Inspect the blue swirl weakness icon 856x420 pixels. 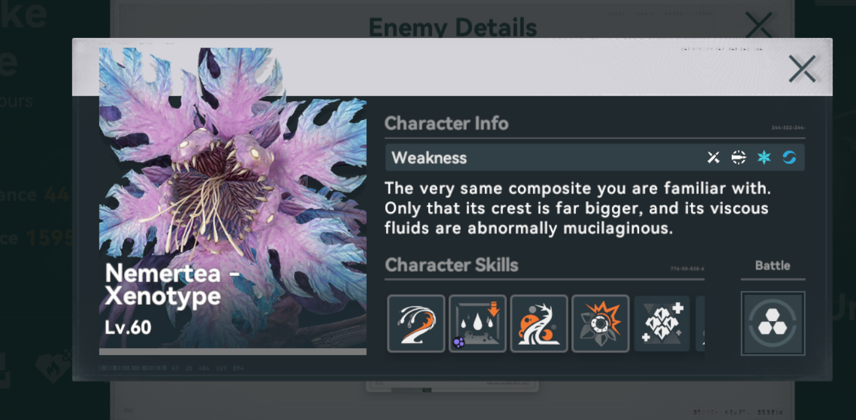point(789,158)
